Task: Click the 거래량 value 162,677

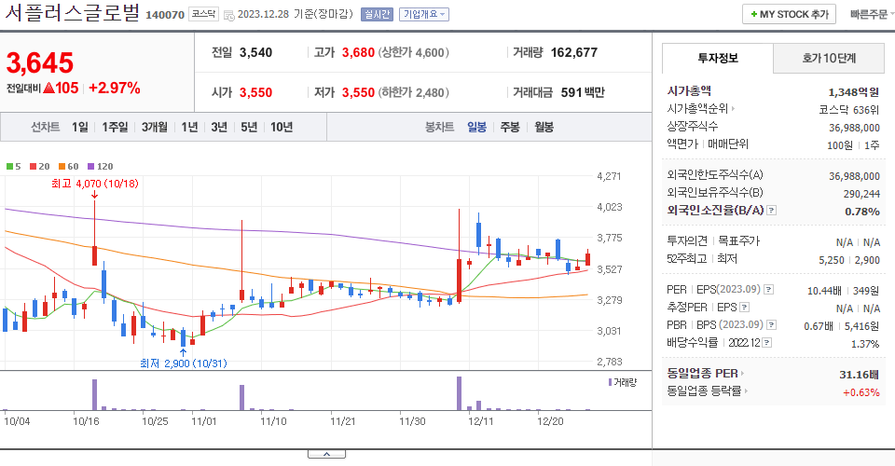Action: click(573, 52)
